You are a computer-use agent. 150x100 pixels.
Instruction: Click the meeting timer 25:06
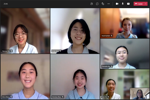point(5,4)
